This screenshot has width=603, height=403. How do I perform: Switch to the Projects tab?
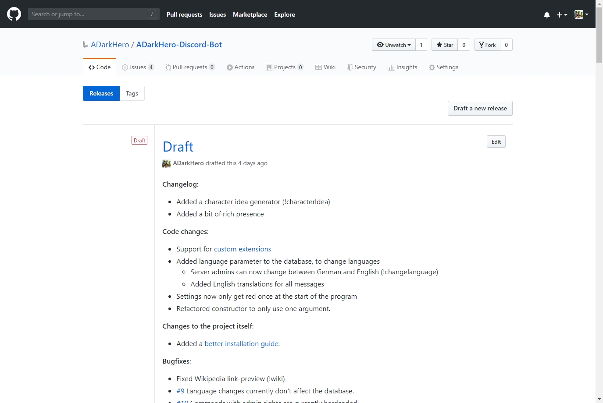284,67
